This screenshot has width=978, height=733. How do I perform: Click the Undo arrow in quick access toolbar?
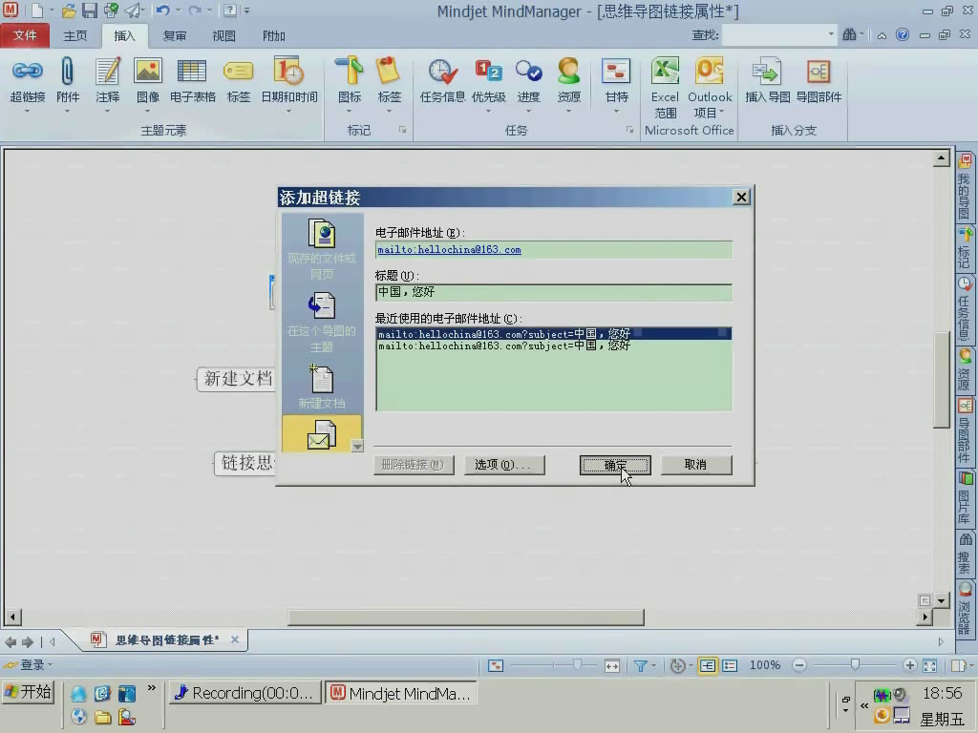[x=162, y=10]
